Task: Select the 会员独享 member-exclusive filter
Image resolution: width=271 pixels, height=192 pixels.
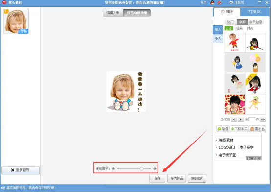Action: [256, 22]
